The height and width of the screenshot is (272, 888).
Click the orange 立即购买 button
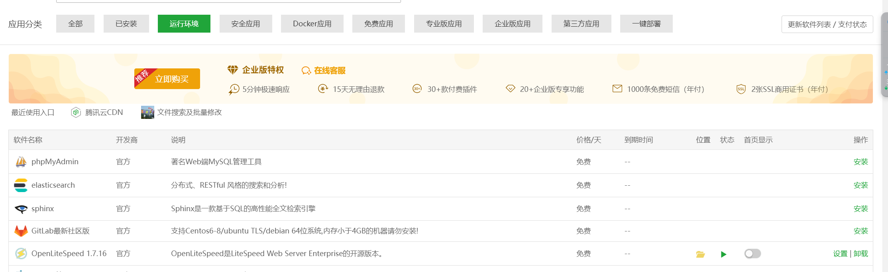pos(167,79)
